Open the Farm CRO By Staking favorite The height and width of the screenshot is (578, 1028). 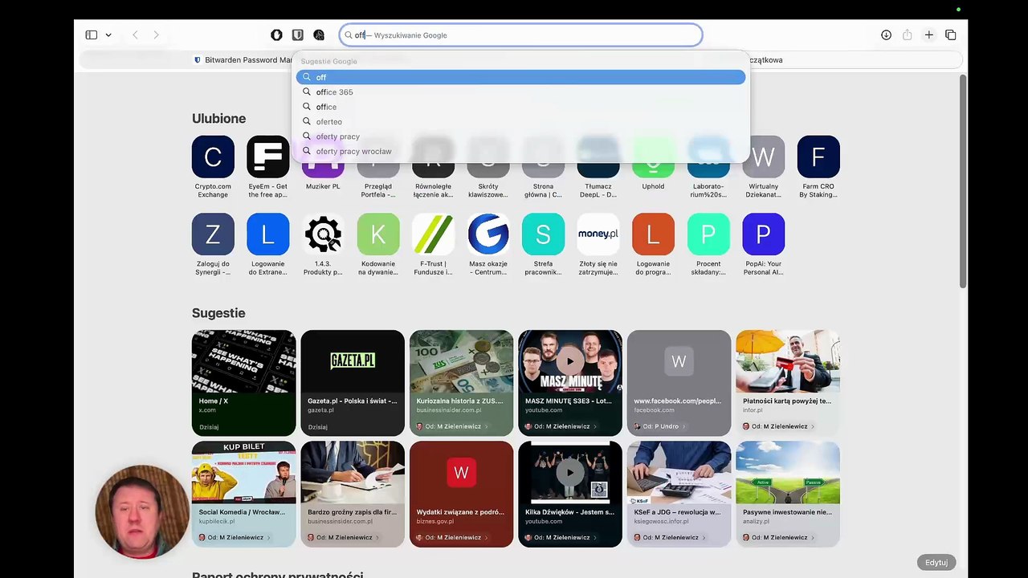818,167
